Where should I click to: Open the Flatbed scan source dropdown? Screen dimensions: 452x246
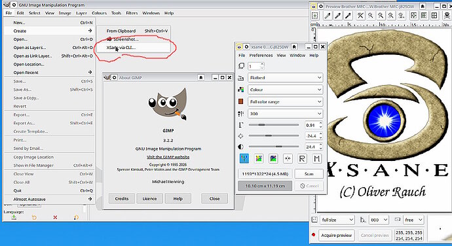click(x=286, y=78)
